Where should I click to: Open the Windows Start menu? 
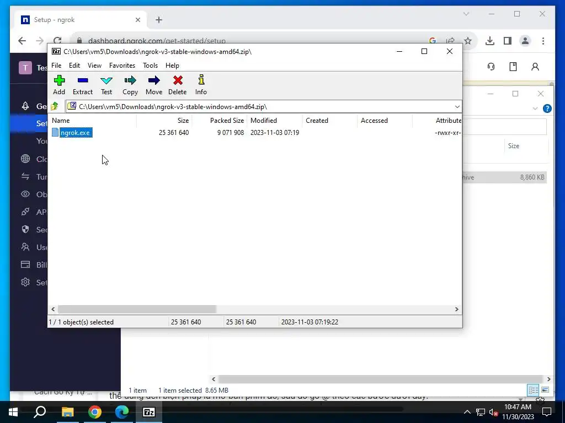pyautogui.click(x=13, y=412)
